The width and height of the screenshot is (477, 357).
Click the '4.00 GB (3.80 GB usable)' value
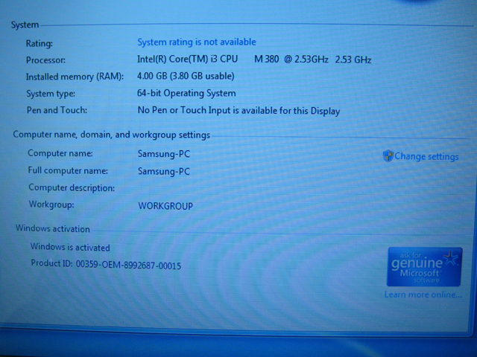(x=186, y=76)
